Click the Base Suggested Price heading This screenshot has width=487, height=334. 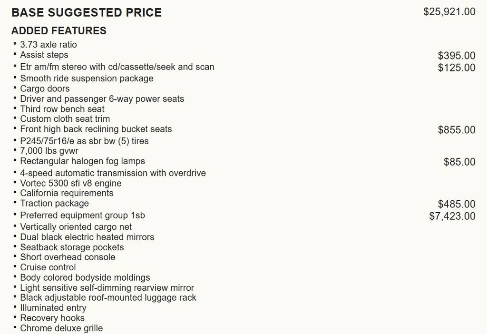pos(87,13)
